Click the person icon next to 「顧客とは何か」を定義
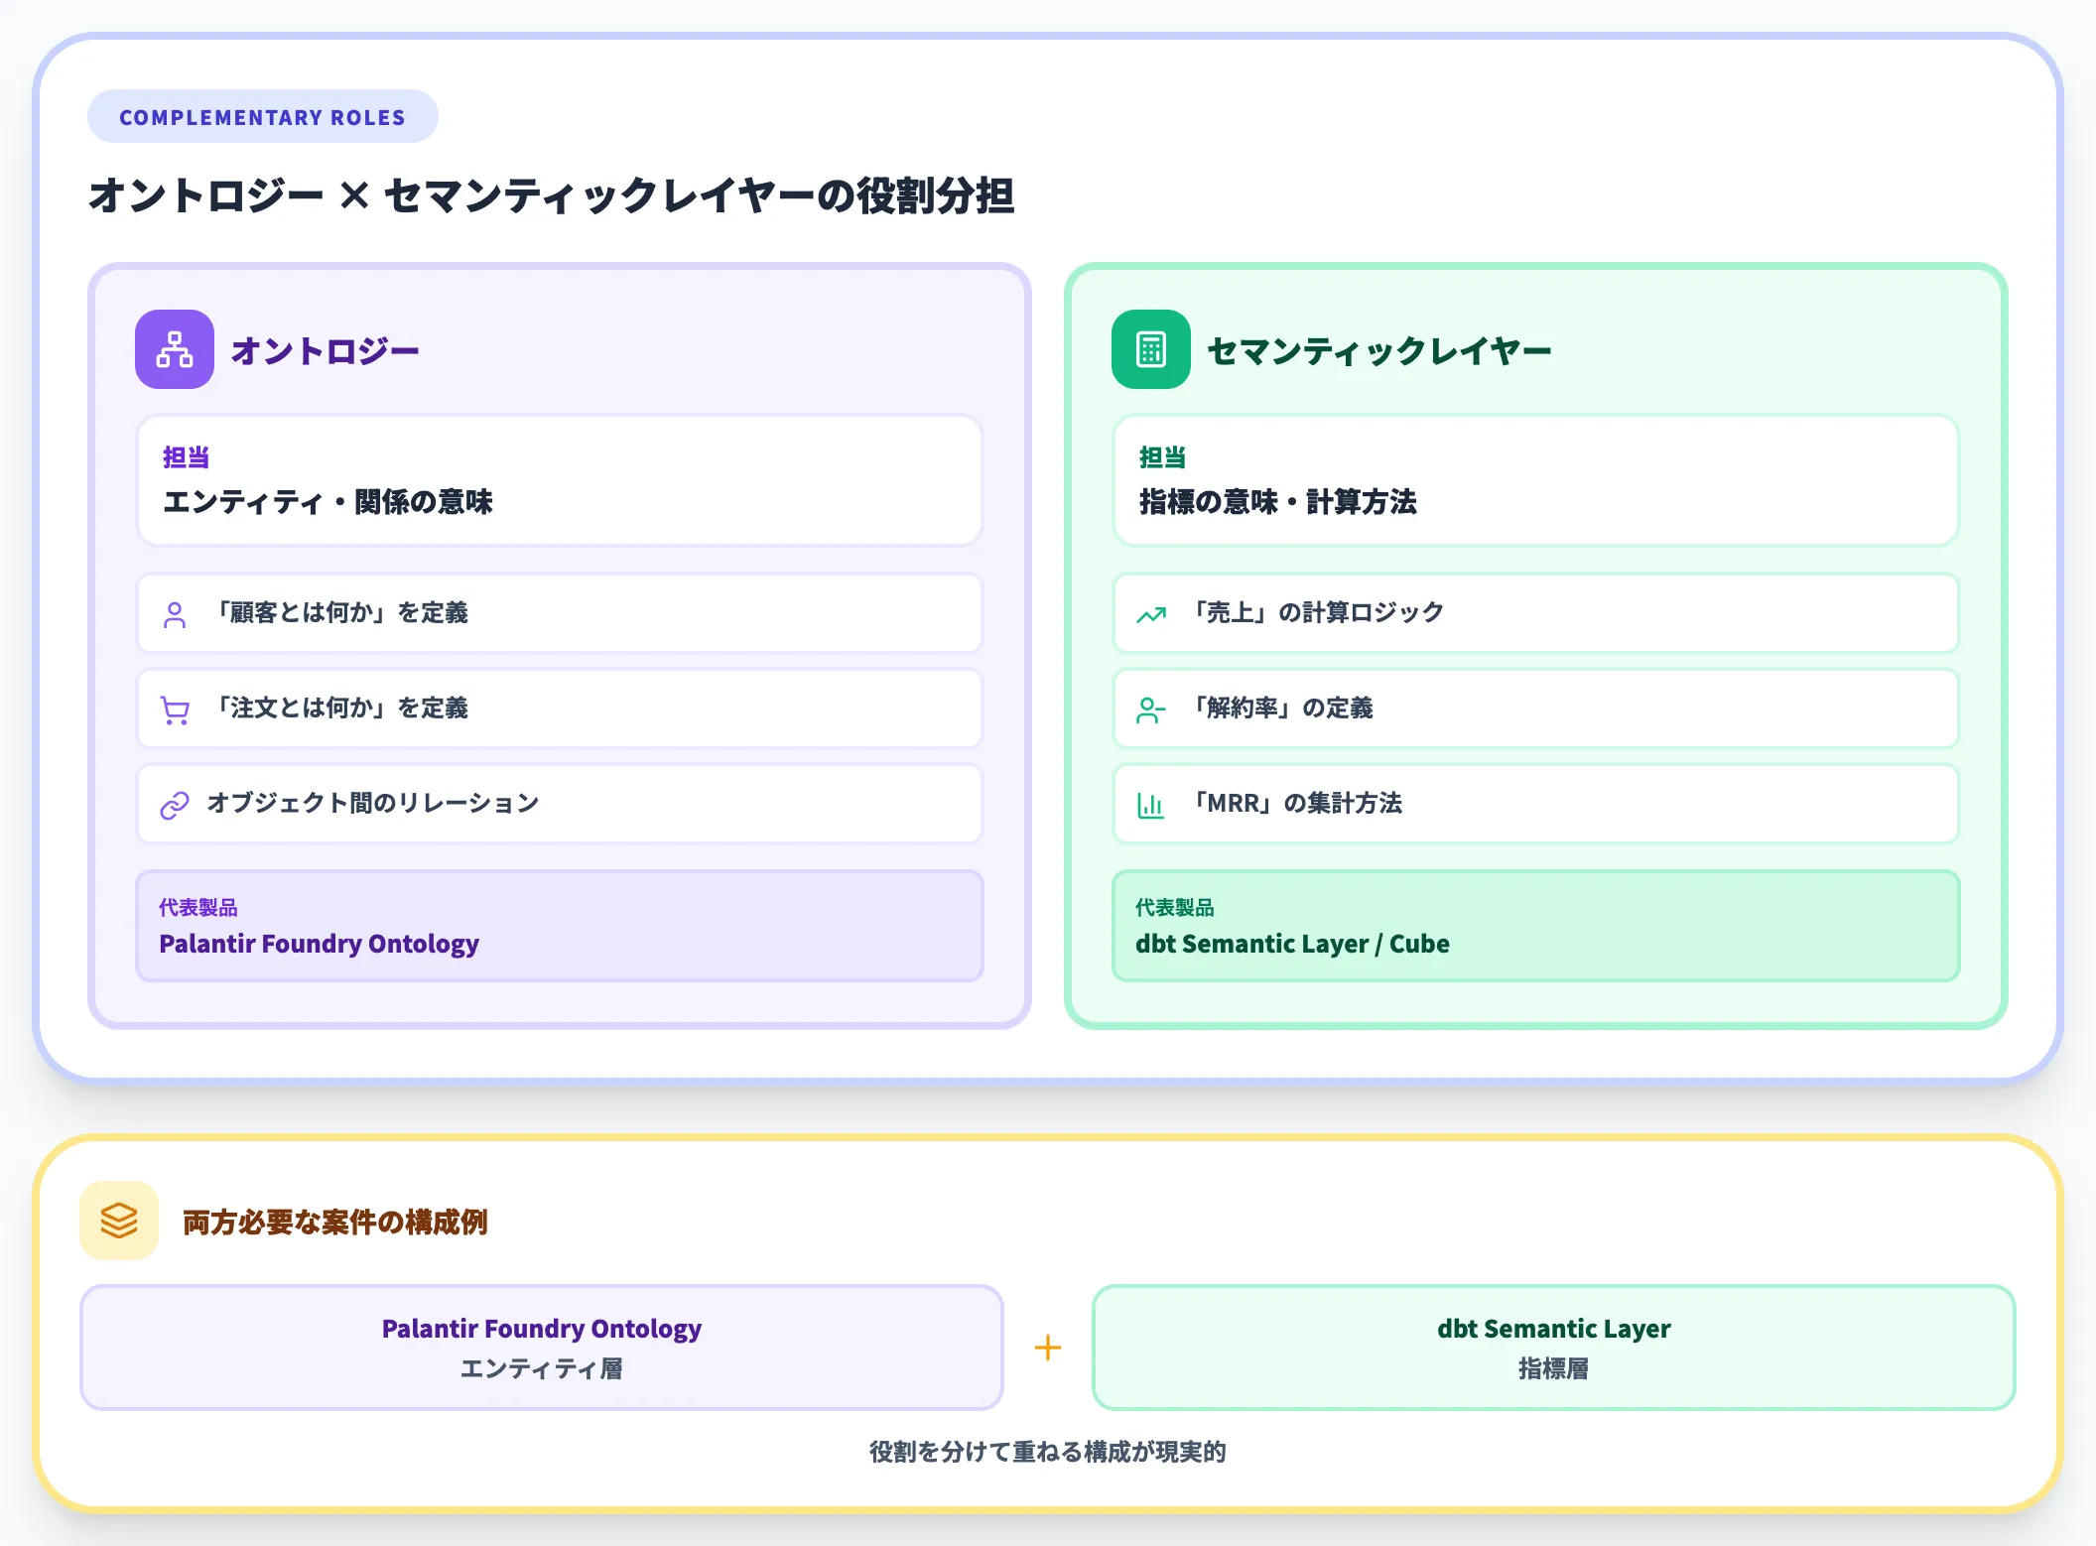This screenshot has height=1546, width=2096. (176, 613)
